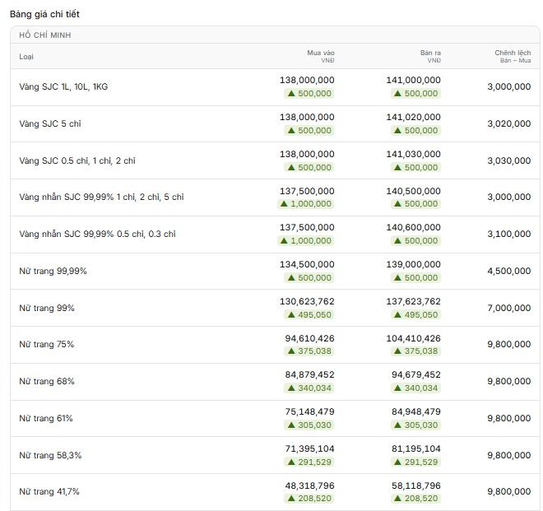Select row 'Nữ trang 41,7%'
543x511 pixels.
tap(275, 492)
